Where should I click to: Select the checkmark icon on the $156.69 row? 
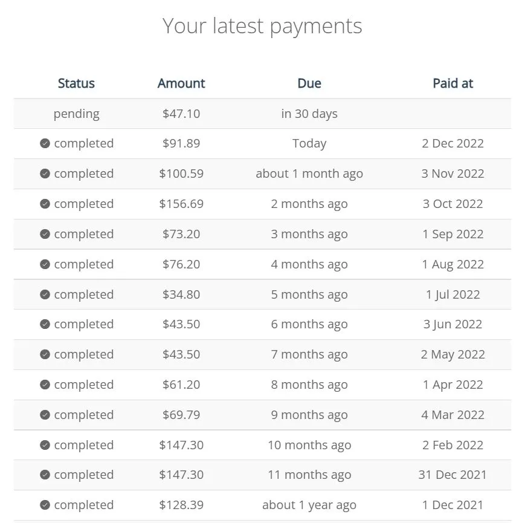[x=45, y=204]
